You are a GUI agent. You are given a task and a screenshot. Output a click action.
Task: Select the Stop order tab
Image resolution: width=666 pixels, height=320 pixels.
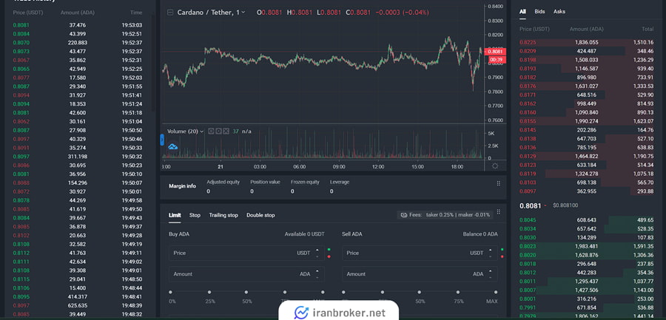click(195, 215)
